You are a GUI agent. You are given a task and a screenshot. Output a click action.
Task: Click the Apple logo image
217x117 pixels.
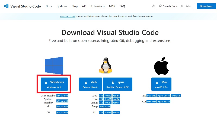[163, 65]
